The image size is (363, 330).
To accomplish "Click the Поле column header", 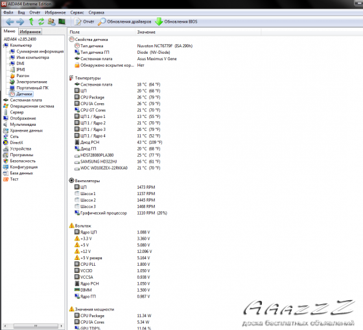I will point(101,32).
